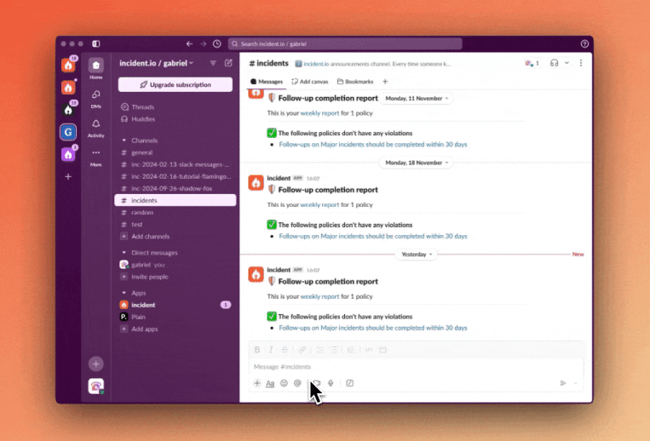The image size is (650, 441).
Task: Insert a mention with the @ icon
Action: pyautogui.click(x=297, y=383)
